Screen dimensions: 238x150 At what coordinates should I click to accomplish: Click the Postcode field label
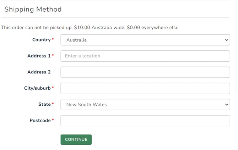click(x=40, y=121)
